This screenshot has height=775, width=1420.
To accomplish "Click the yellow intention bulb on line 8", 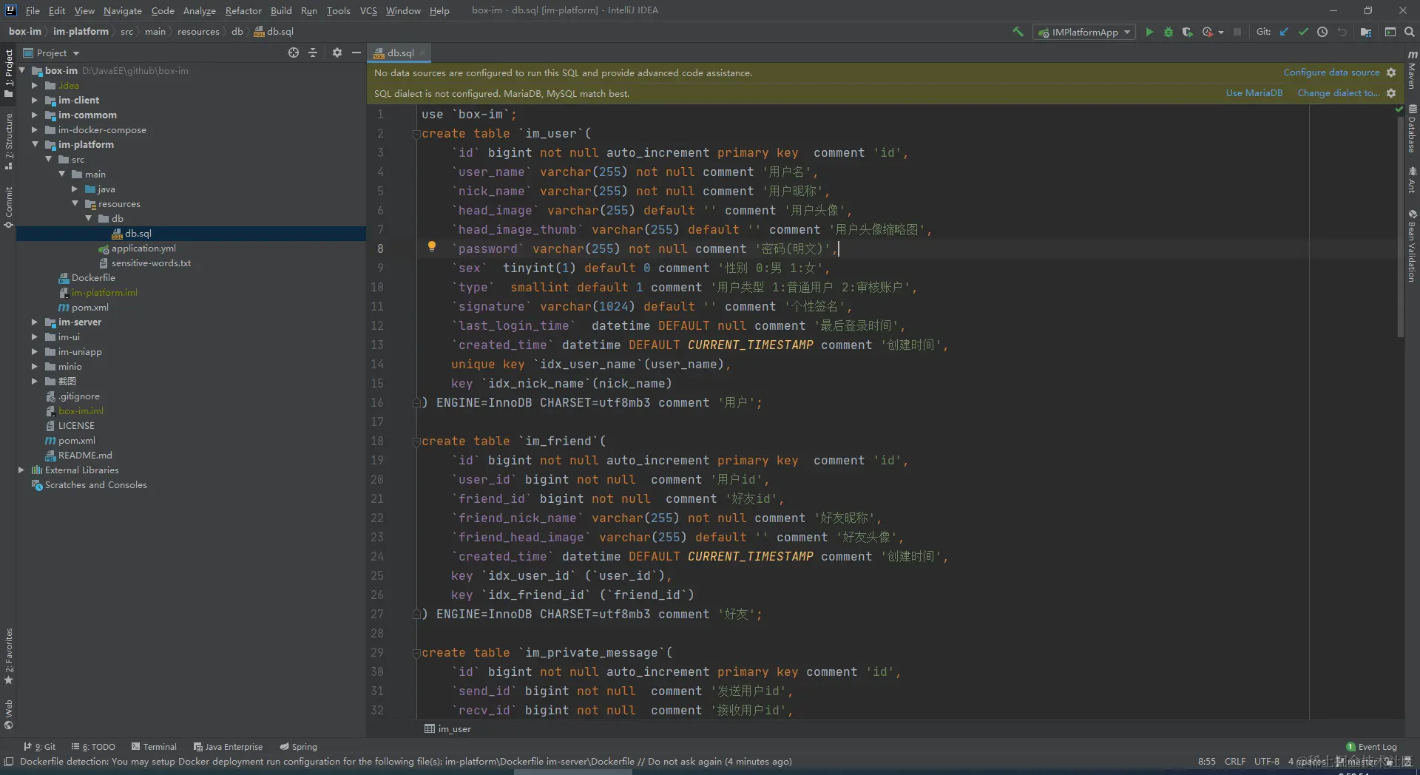I will click(432, 246).
